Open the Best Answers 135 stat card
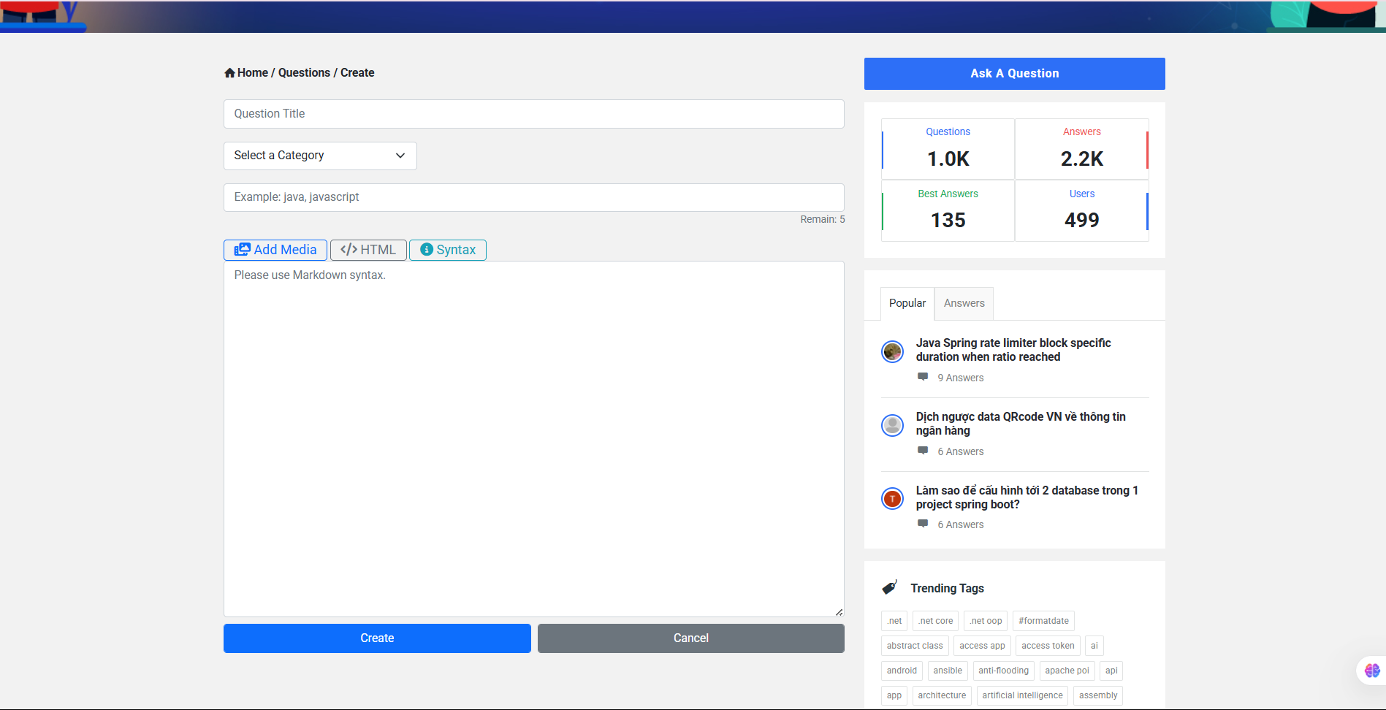Viewport: 1386px width, 710px height. coord(948,210)
